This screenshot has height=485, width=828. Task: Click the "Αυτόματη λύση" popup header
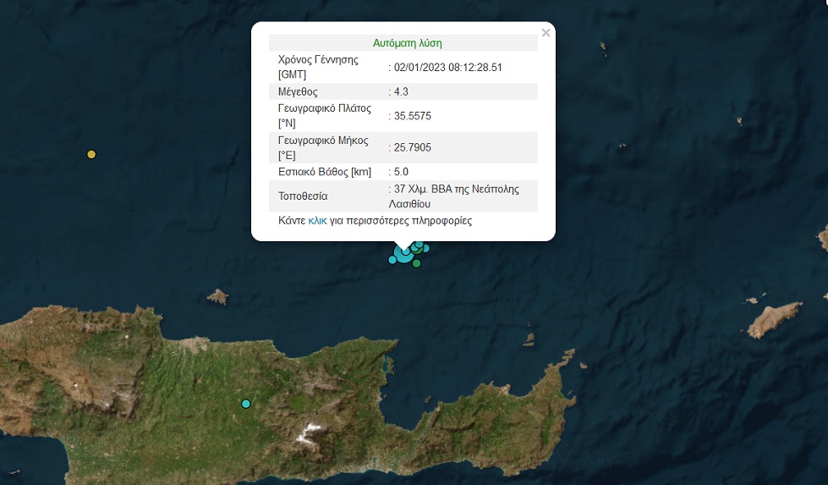coord(407,42)
